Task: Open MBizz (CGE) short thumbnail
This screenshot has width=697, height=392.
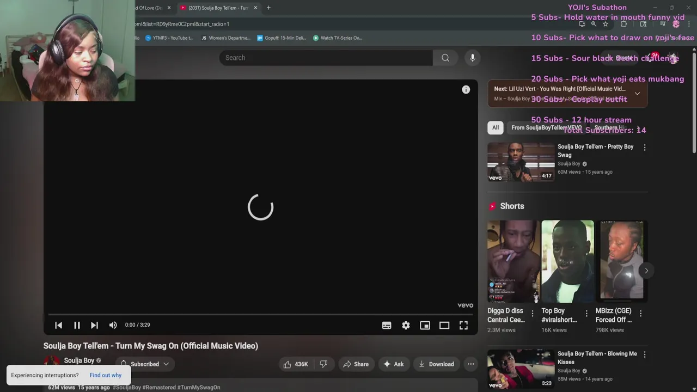Action: pyautogui.click(x=621, y=261)
